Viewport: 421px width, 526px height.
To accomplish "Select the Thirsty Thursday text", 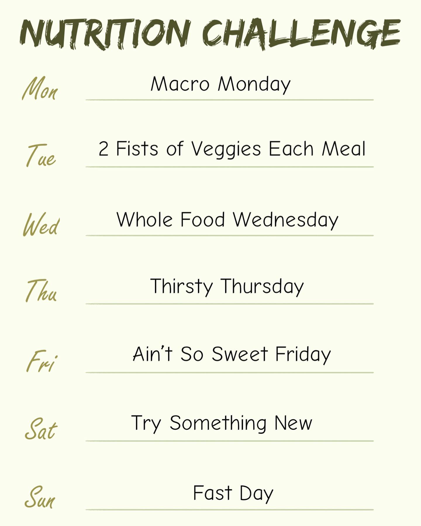I will click(227, 287).
